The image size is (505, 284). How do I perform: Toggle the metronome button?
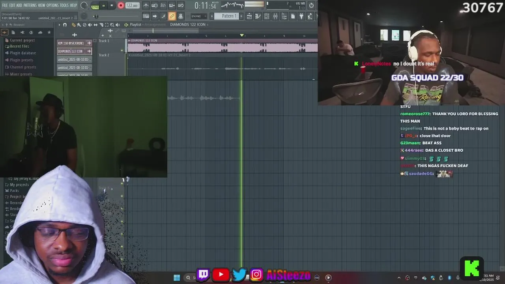coord(146,6)
